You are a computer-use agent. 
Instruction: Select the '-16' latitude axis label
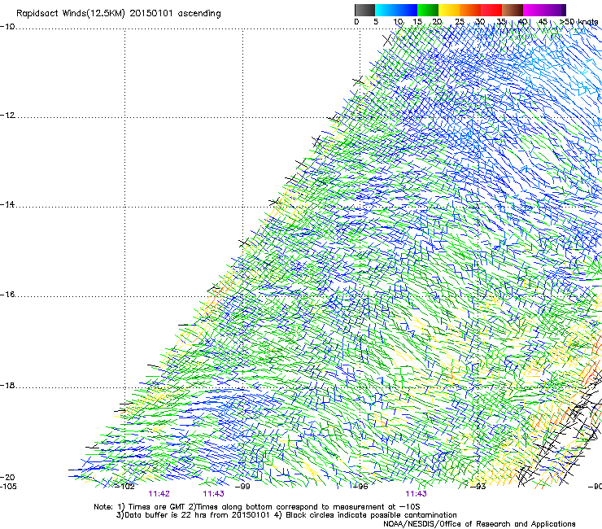tap(7, 295)
